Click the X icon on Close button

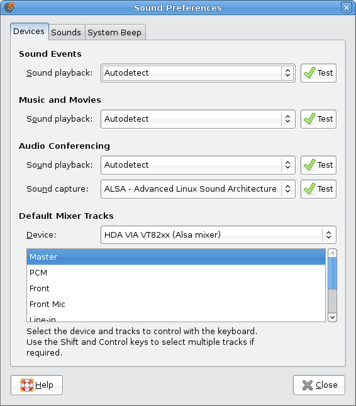pyautogui.click(x=308, y=385)
